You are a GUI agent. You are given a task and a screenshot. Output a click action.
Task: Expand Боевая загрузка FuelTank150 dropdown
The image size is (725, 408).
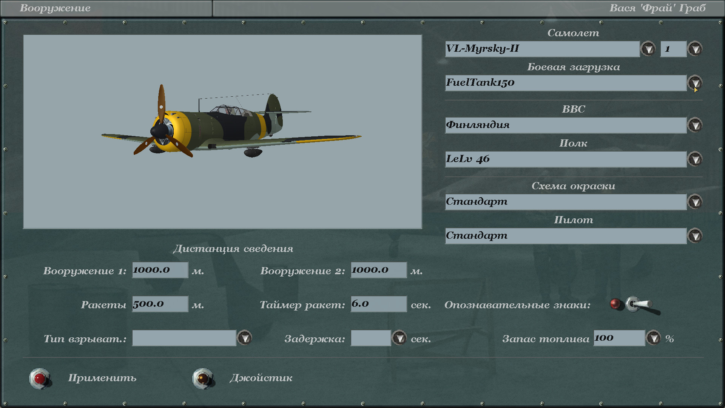[695, 82]
